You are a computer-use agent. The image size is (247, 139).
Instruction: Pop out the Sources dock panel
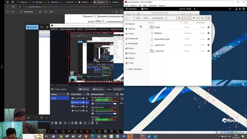(88, 94)
